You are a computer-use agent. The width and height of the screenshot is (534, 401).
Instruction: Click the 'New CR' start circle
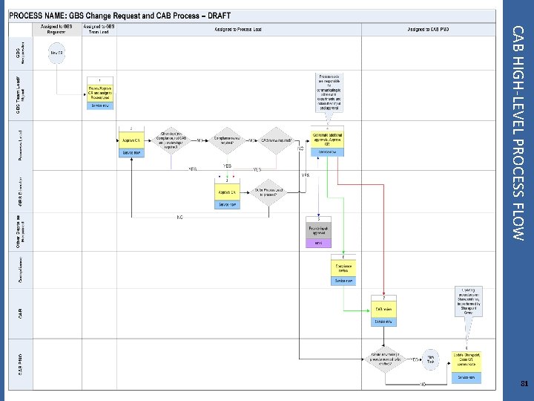[56, 53]
